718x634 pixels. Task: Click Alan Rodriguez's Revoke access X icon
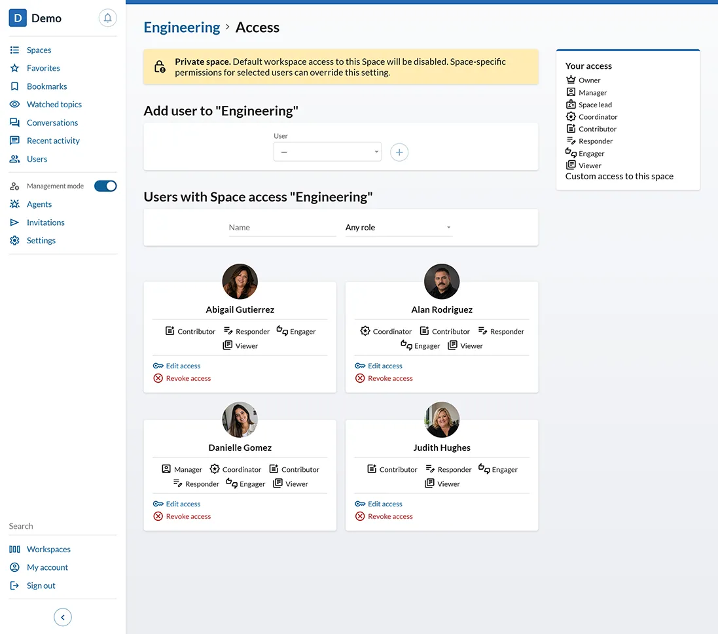[360, 378]
